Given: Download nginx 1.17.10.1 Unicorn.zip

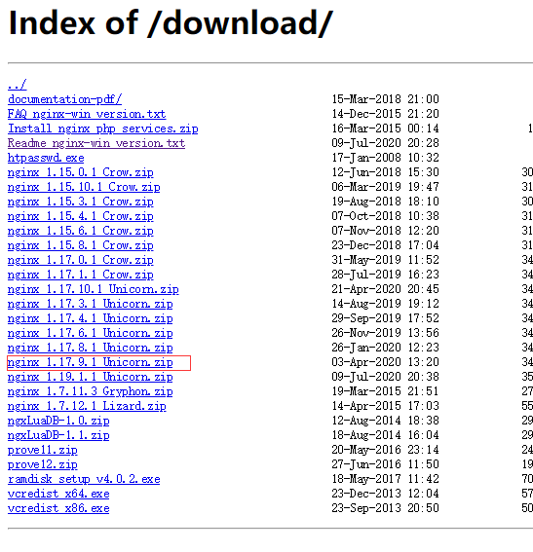Looking at the screenshot, I should 94,289.
